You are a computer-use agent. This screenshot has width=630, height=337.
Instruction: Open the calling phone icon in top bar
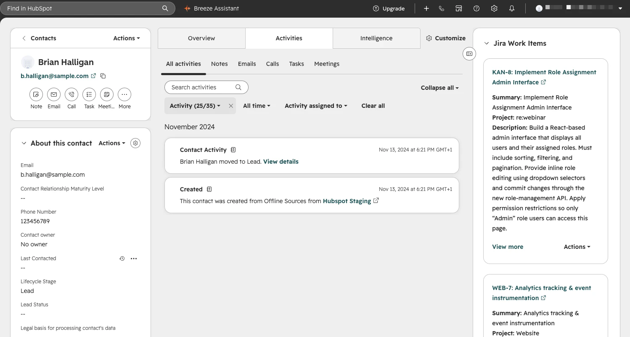(442, 8)
